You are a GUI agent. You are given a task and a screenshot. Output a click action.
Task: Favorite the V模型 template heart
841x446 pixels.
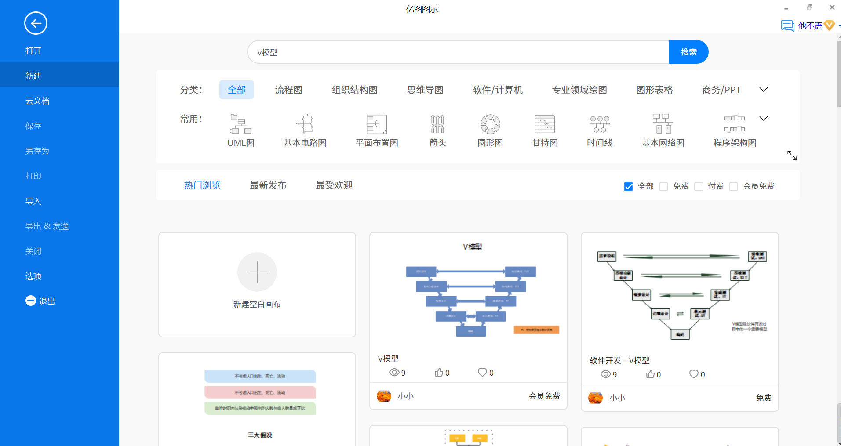[x=482, y=372]
